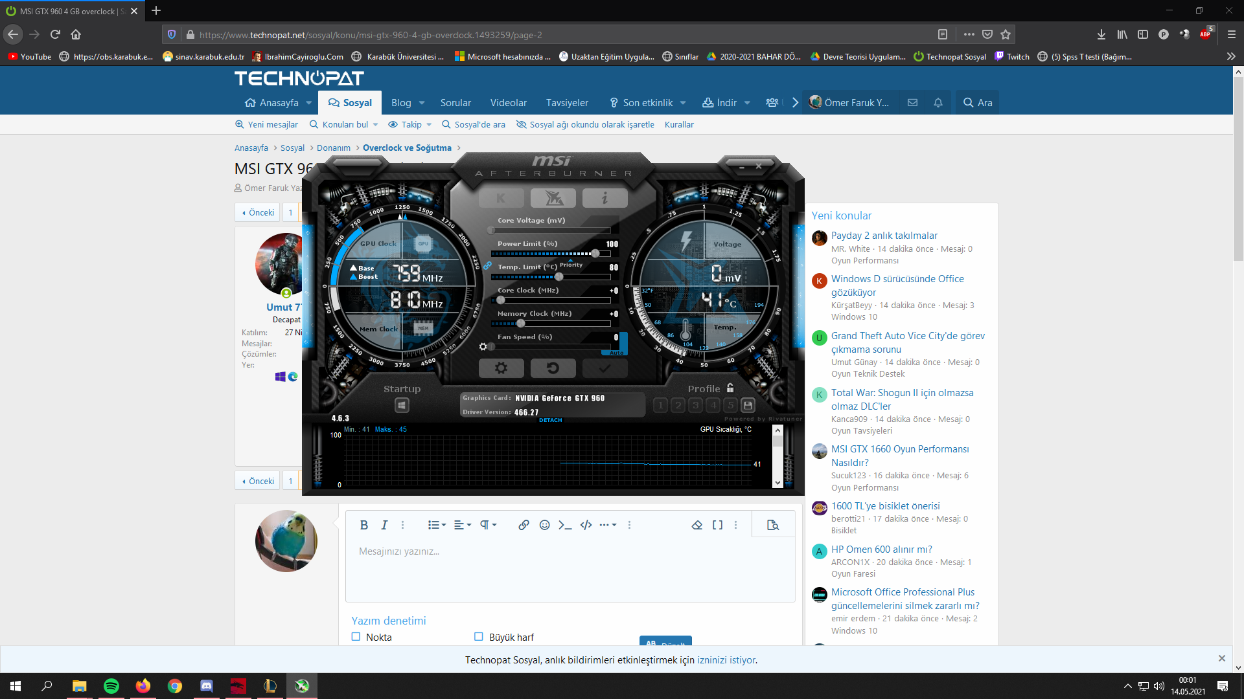
Task: Click the link icon beside Temp. Limit
Action: pos(487,266)
